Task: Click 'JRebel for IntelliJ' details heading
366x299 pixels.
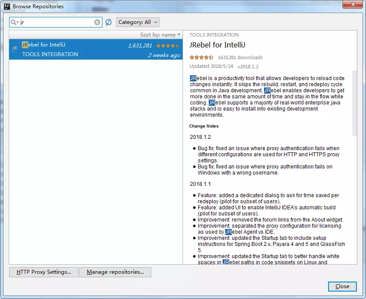Action: [217, 45]
